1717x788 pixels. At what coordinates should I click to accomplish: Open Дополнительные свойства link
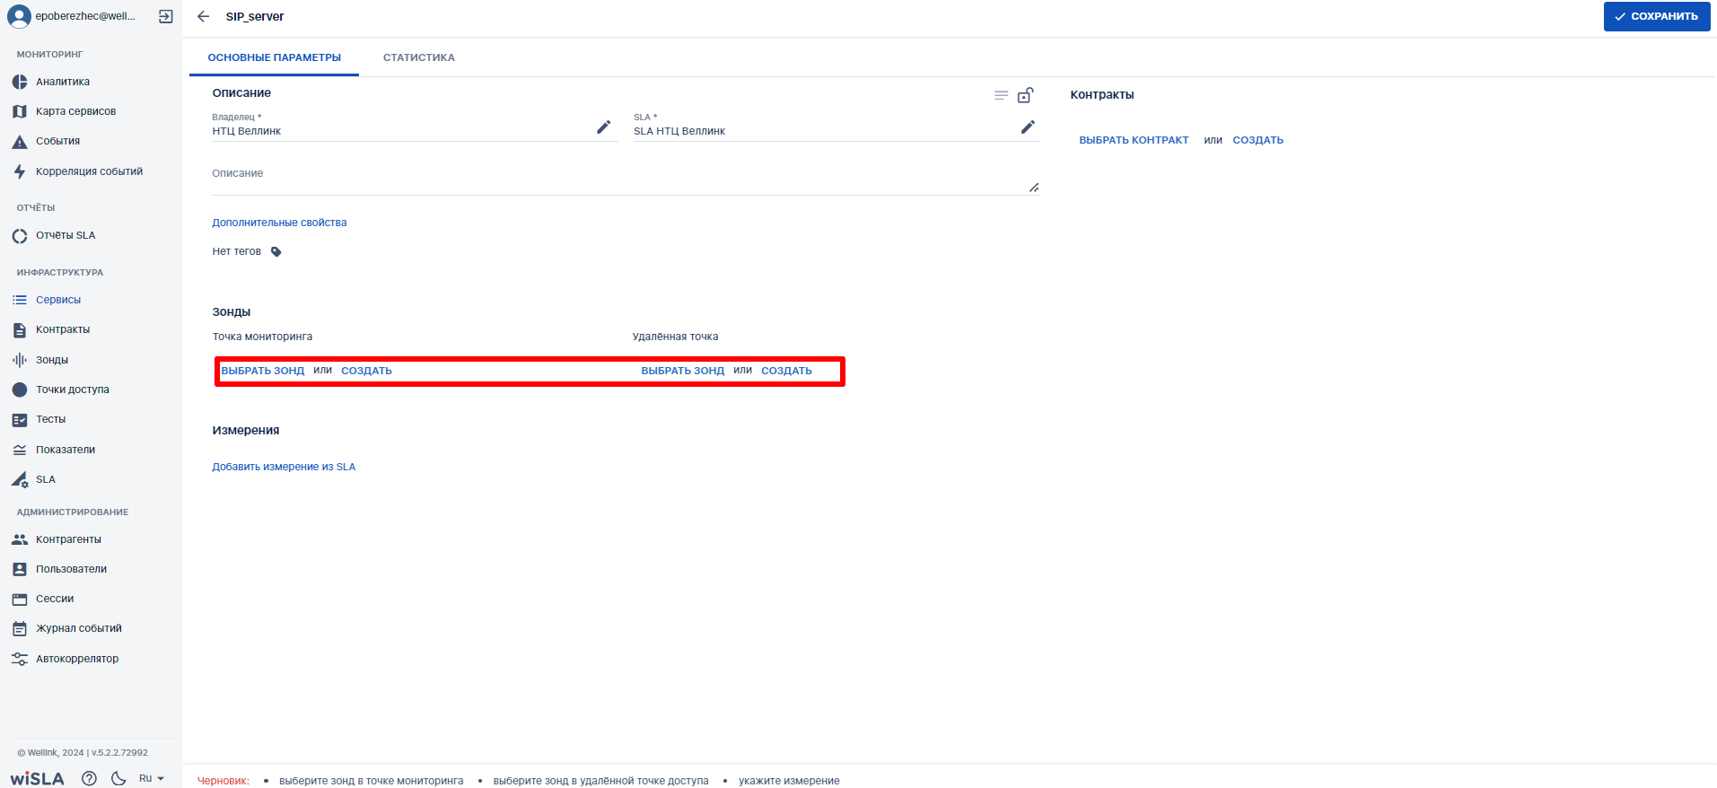pos(279,223)
